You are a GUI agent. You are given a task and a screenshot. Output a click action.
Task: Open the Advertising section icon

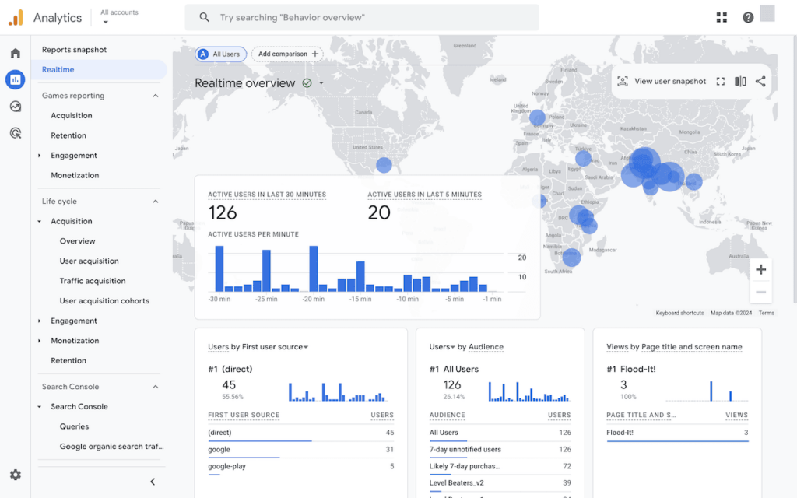(16, 133)
